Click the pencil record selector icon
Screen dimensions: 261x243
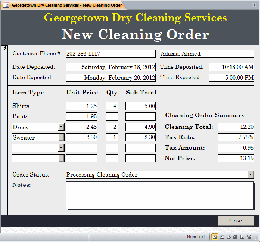(x=4, y=49)
